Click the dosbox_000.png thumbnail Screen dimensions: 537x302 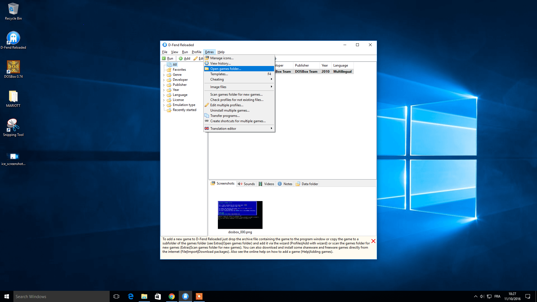click(x=240, y=214)
